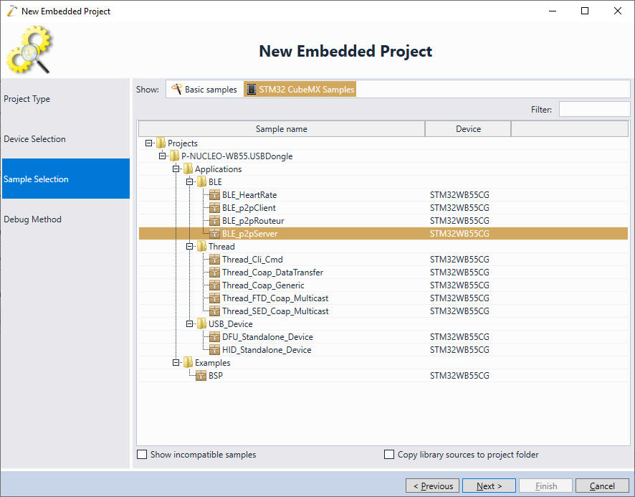Collapse the Examples tree node

[x=176, y=363]
